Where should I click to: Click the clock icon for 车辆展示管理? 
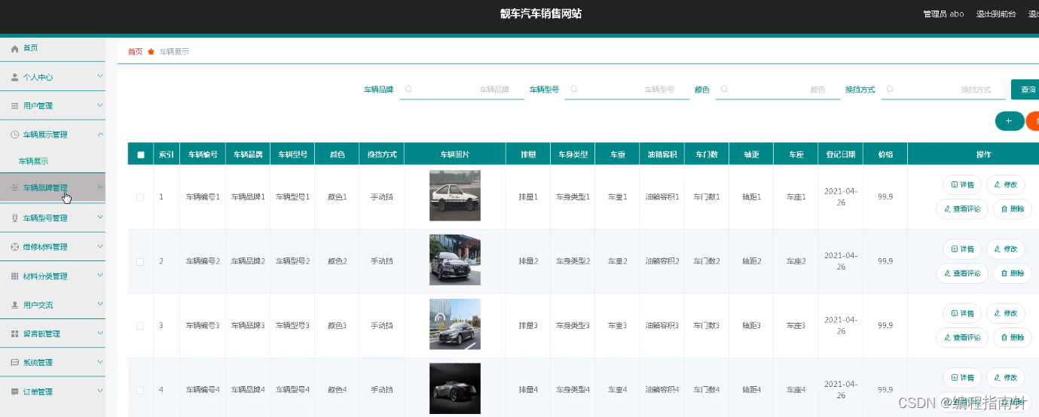point(14,135)
